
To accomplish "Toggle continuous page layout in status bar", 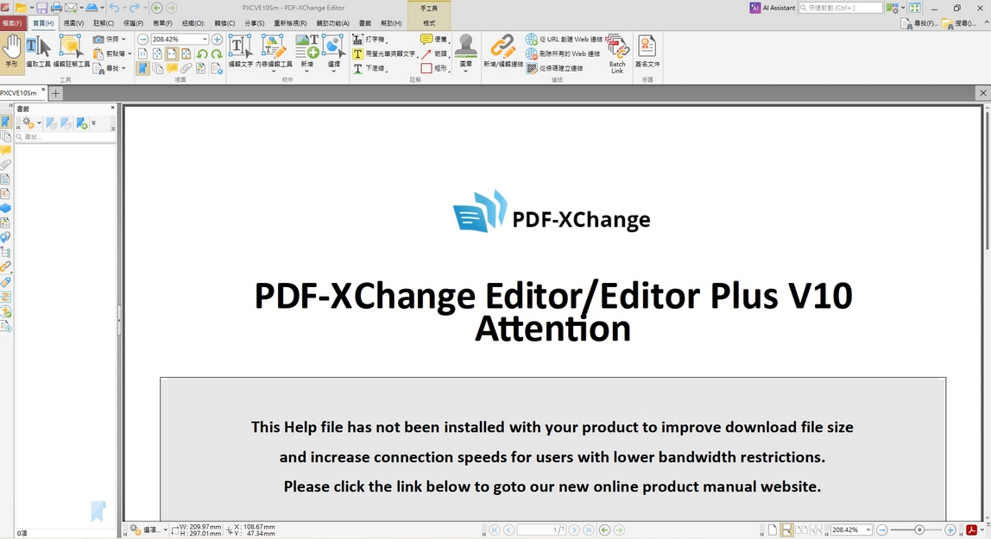I will tap(787, 530).
